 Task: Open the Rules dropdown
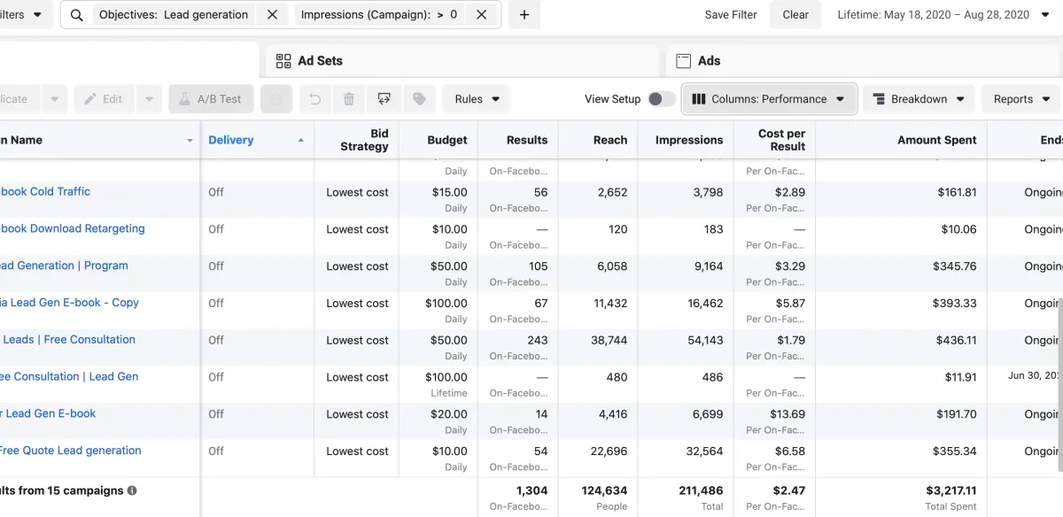477,99
